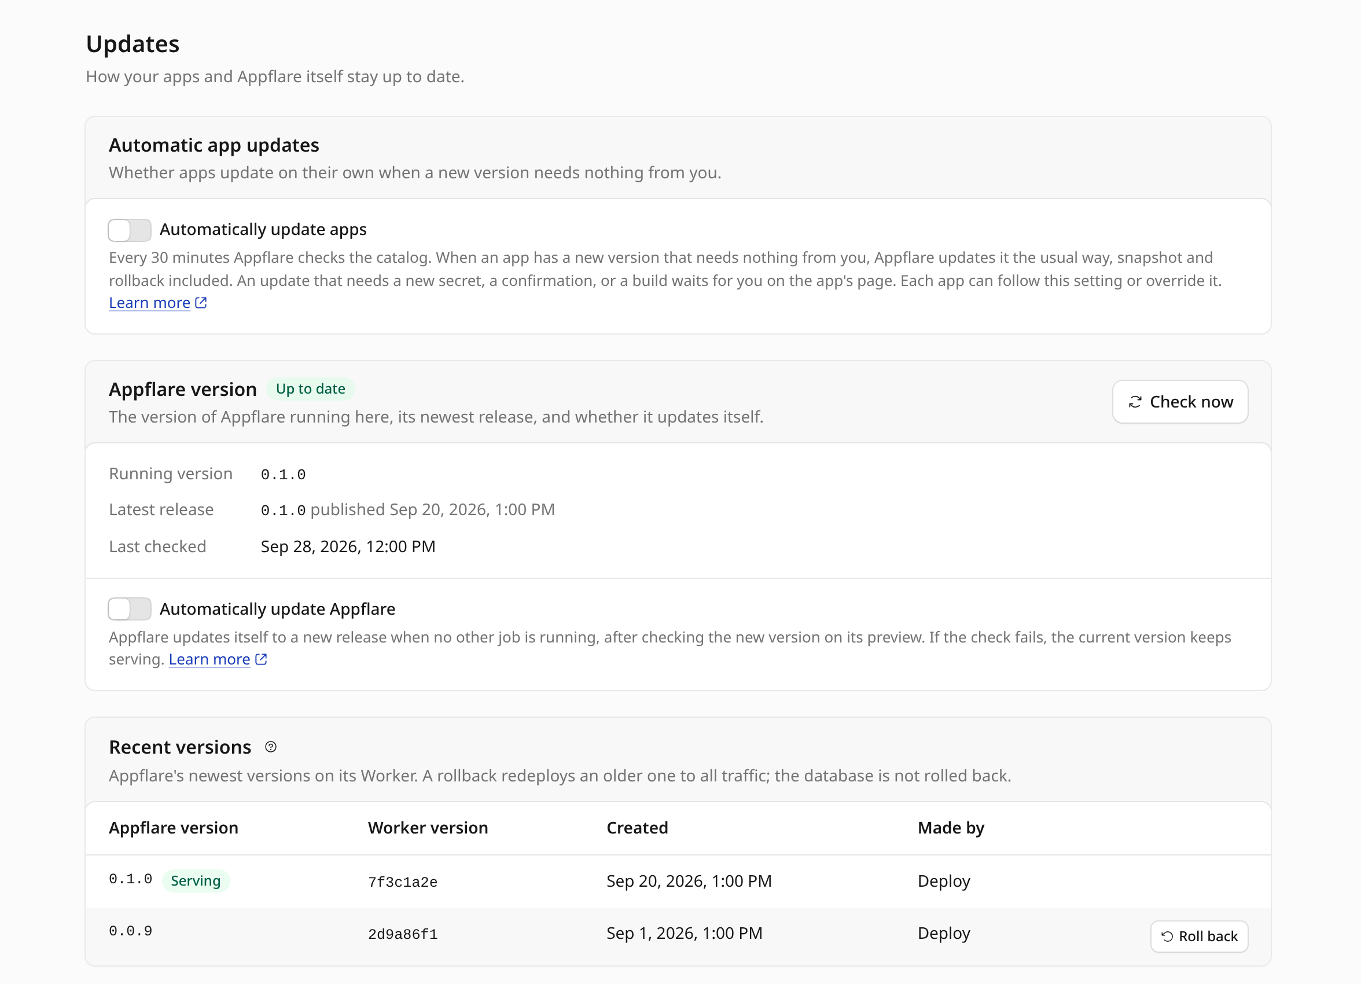This screenshot has height=984, width=1361.
Task: Click the Created column header
Action: (637, 828)
